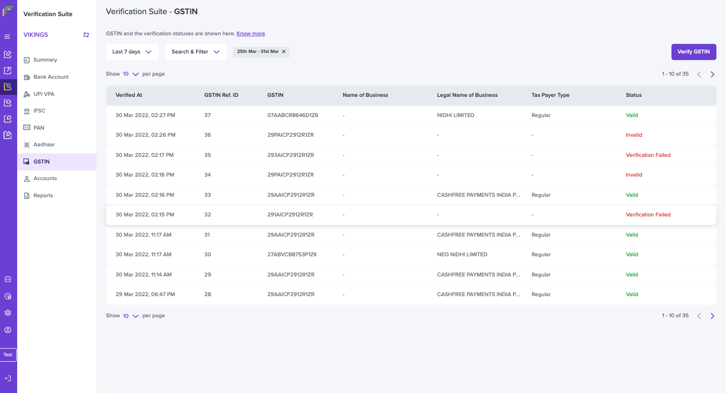Image resolution: width=726 pixels, height=393 pixels.
Task: Click GSTIN 293AICP2912R1ZR in row 35
Action: click(291, 155)
